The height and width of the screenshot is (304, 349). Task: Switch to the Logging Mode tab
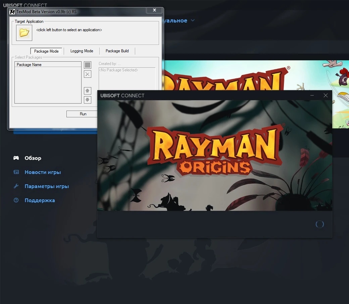[82, 51]
